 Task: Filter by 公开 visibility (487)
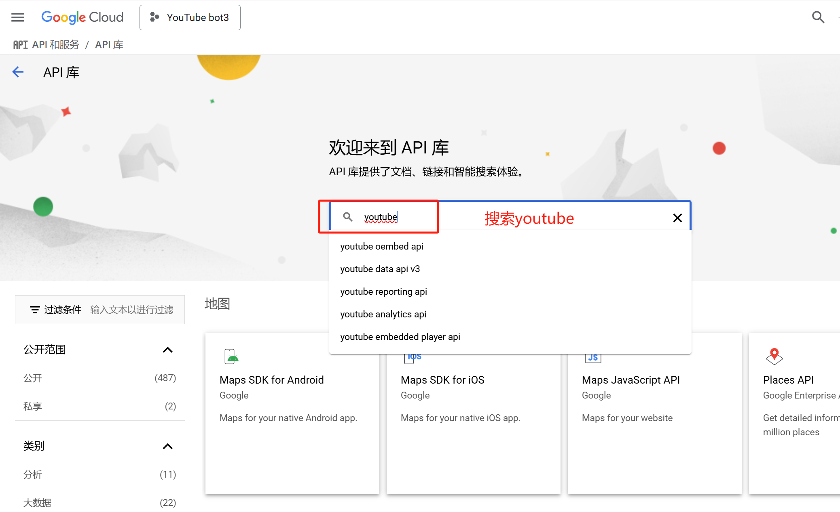[33, 378]
